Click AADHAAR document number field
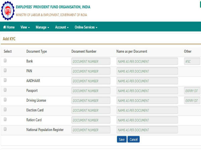 pyautogui.click(x=91, y=81)
